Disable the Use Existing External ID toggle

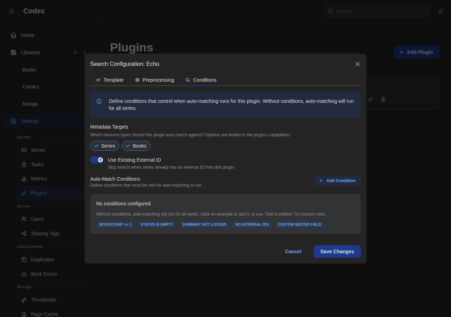click(97, 160)
